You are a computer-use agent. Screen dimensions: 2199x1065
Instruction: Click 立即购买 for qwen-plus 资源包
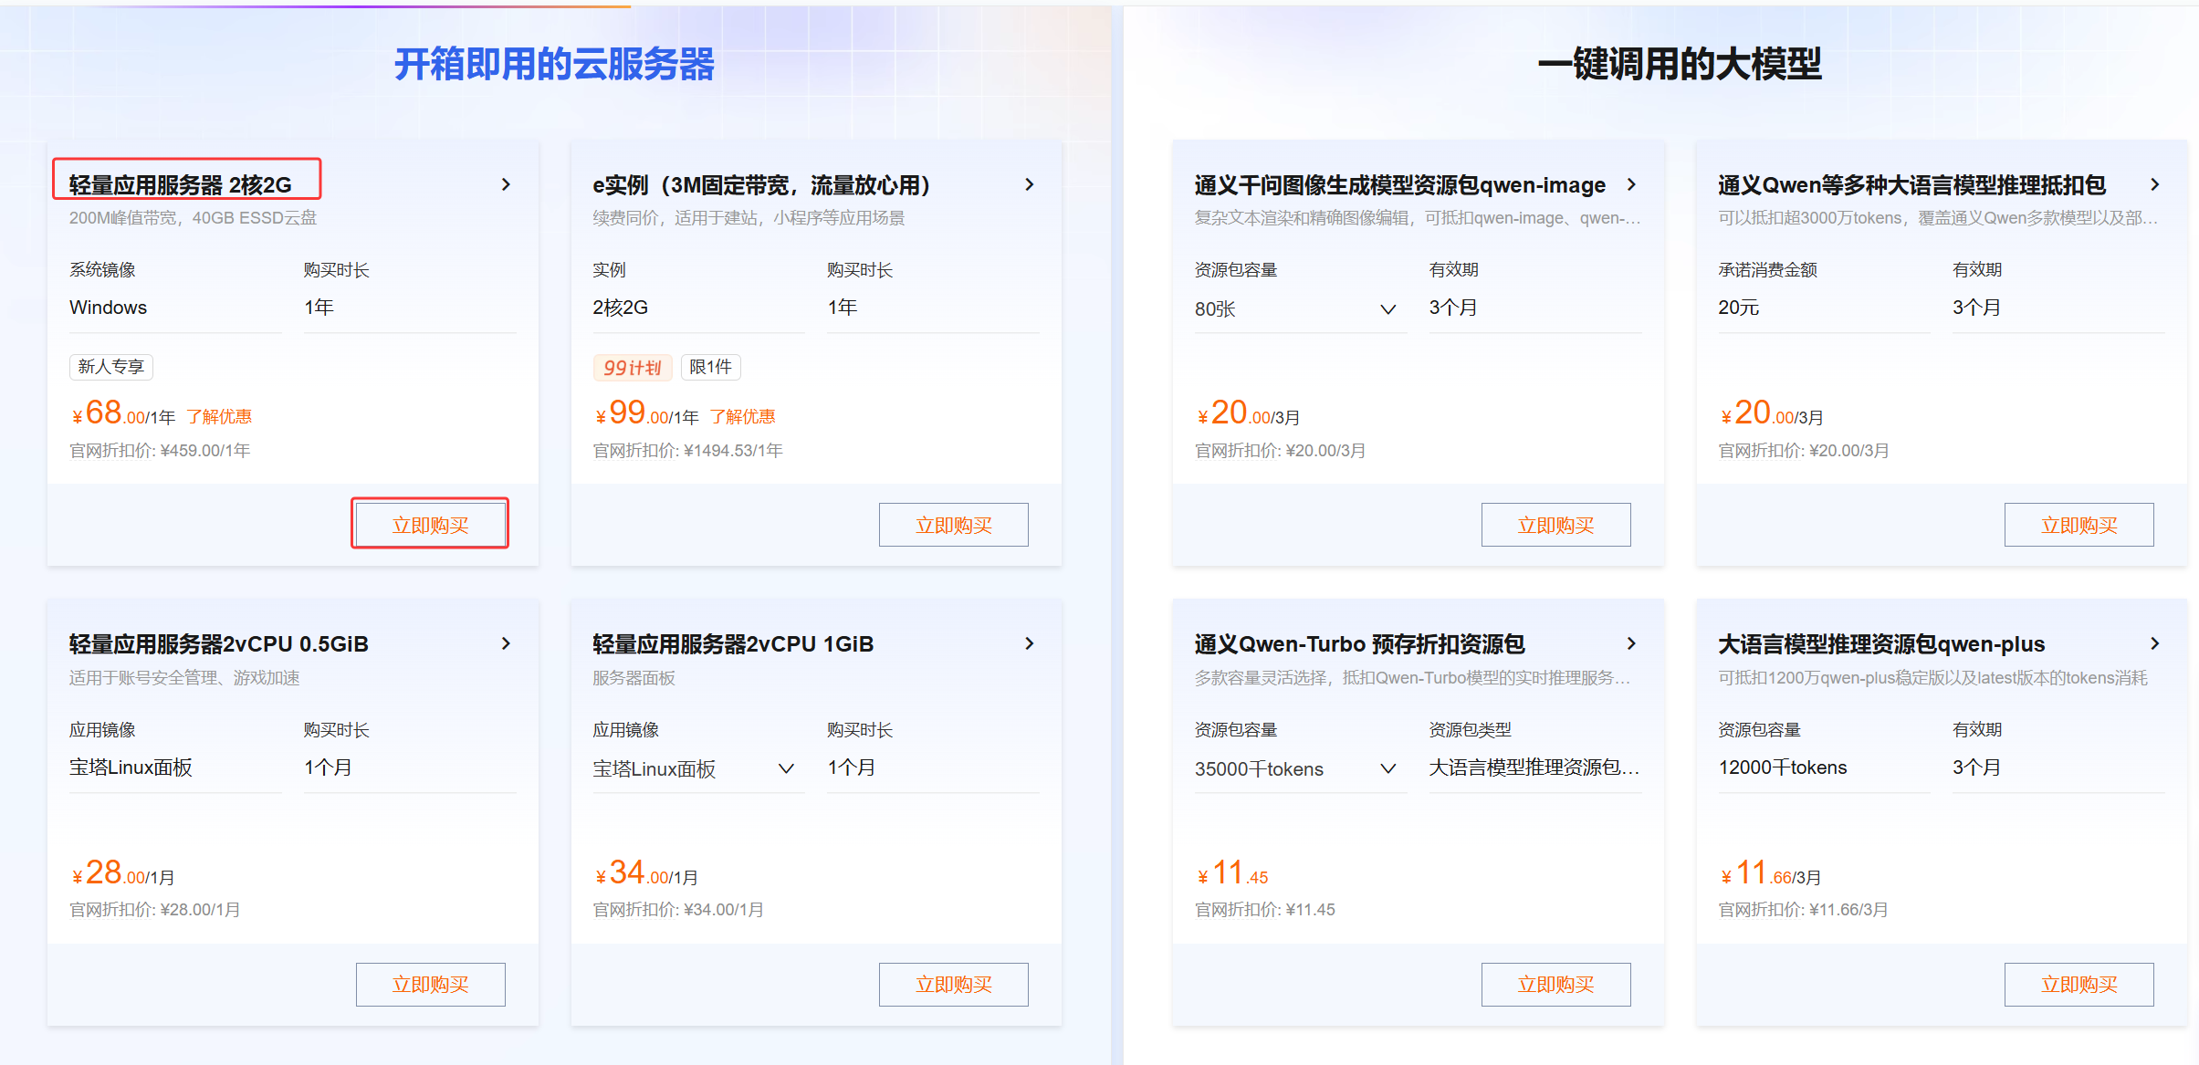2079,984
